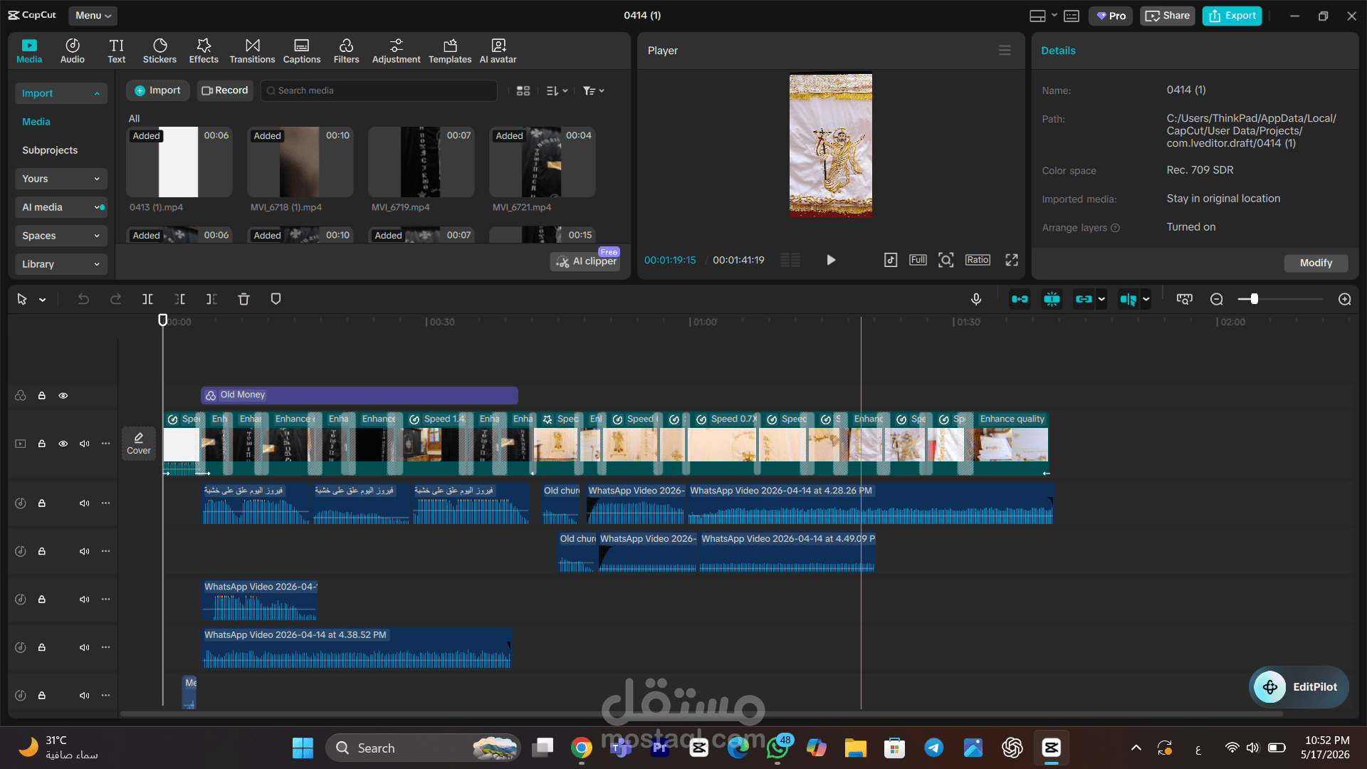
Task: Click the Full quality preview icon
Action: pos(918,260)
